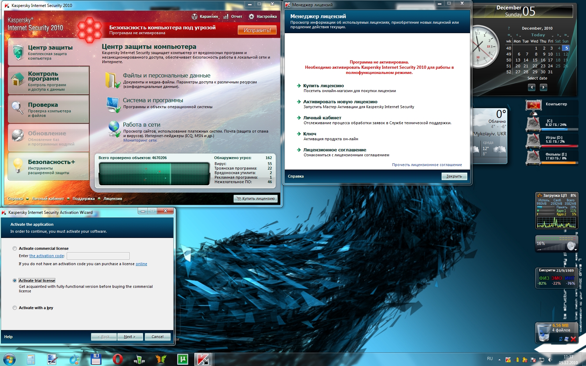Click the activation code input field
The height and width of the screenshot is (366, 586).
click(98, 256)
